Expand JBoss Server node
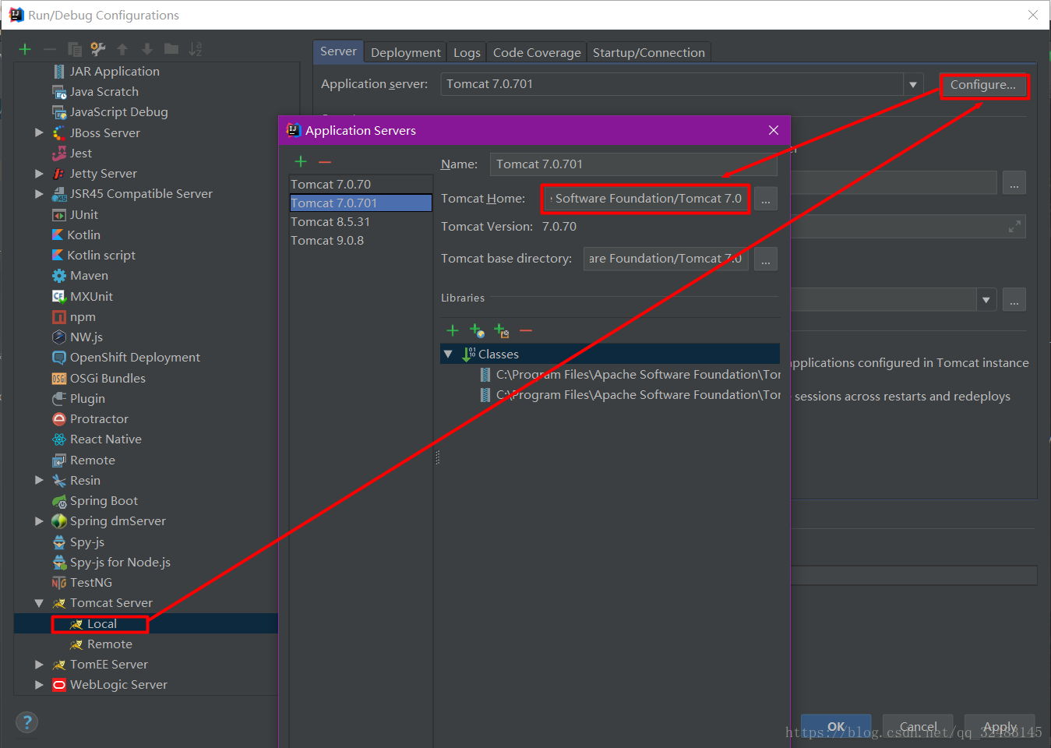The height and width of the screenshot is (748, 1051). [x=39, y=132]
